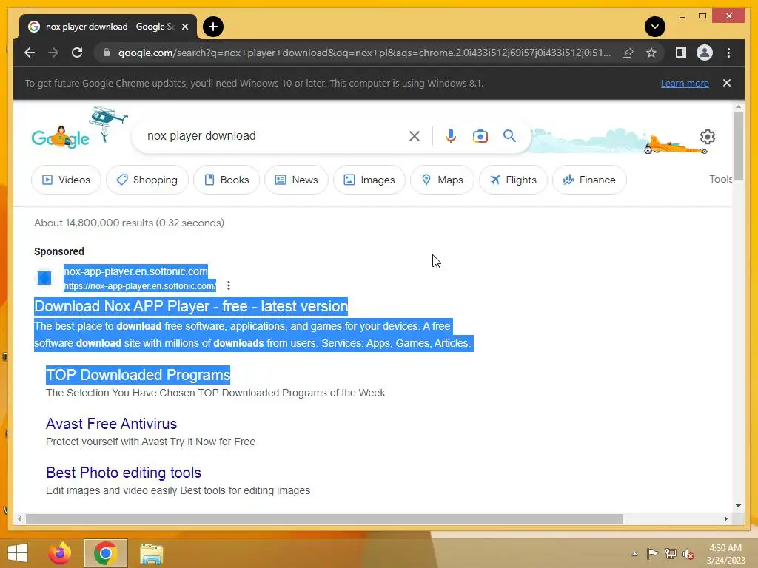Bookmark this tab with the star
Image resolution: width=758 pixels, height=568 pixels.
651,53
